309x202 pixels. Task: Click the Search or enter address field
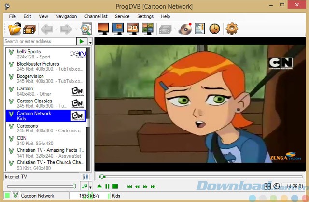40,42
